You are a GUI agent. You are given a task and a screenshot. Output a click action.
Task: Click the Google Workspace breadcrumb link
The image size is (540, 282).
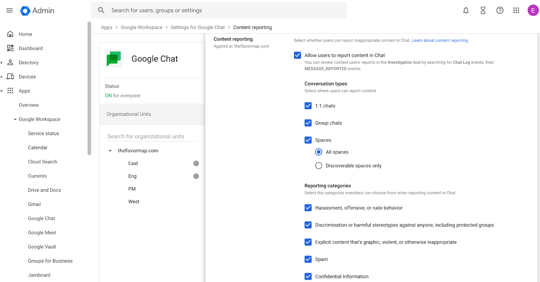[x=141, y=27]
